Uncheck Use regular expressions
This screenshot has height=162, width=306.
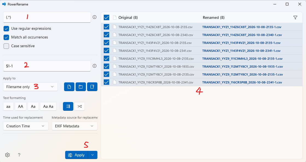click(x=6, y=29)
